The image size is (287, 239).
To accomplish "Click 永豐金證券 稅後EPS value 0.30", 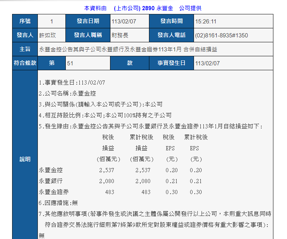I will 172,192.
